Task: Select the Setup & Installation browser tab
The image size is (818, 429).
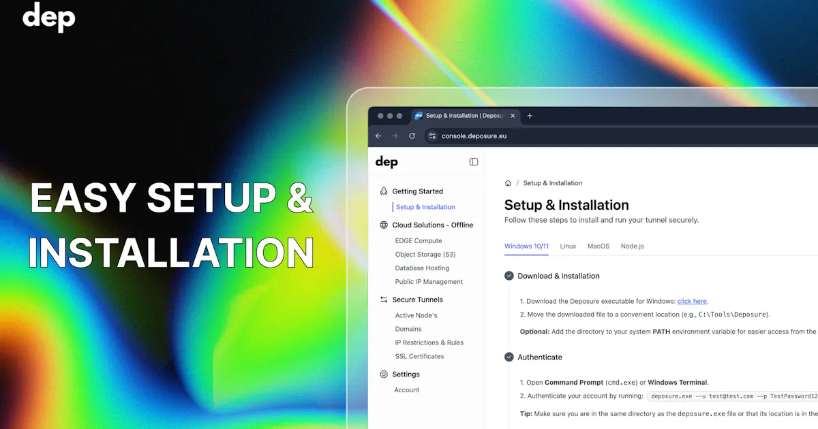Action: click(464, 116)
